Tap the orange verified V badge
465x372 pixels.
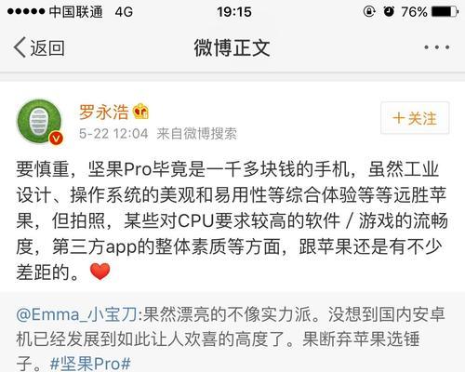(56, 138)
